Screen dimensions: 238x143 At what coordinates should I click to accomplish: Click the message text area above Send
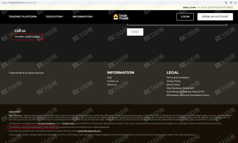click(x=177, y=24)
